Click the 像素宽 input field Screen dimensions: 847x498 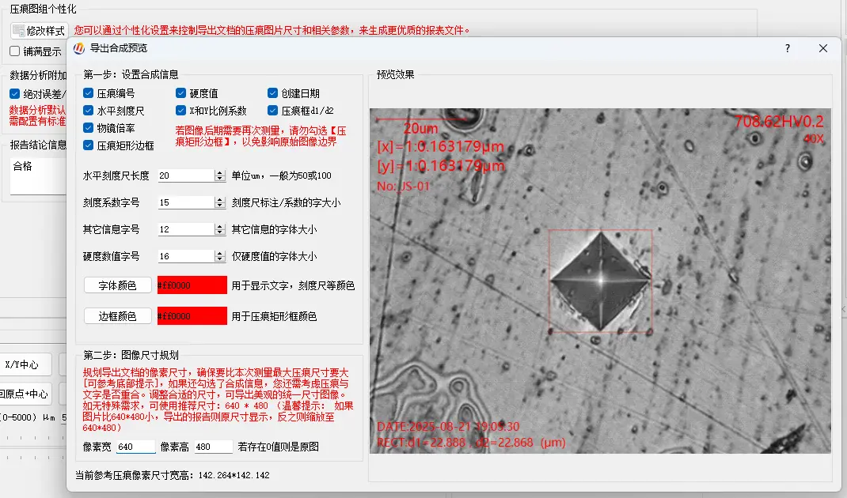pyautogui.click(x=135, y=447)
